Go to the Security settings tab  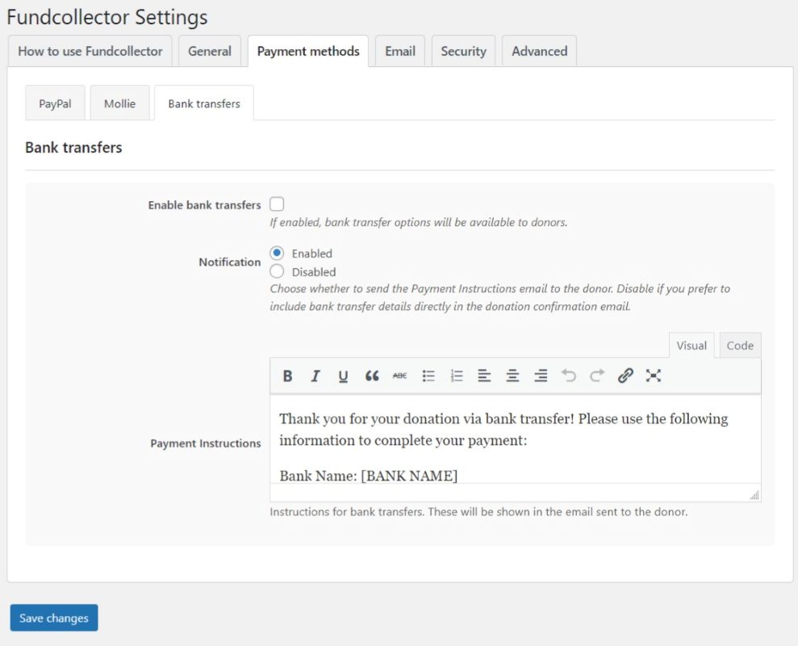click(x=463, y=51)
